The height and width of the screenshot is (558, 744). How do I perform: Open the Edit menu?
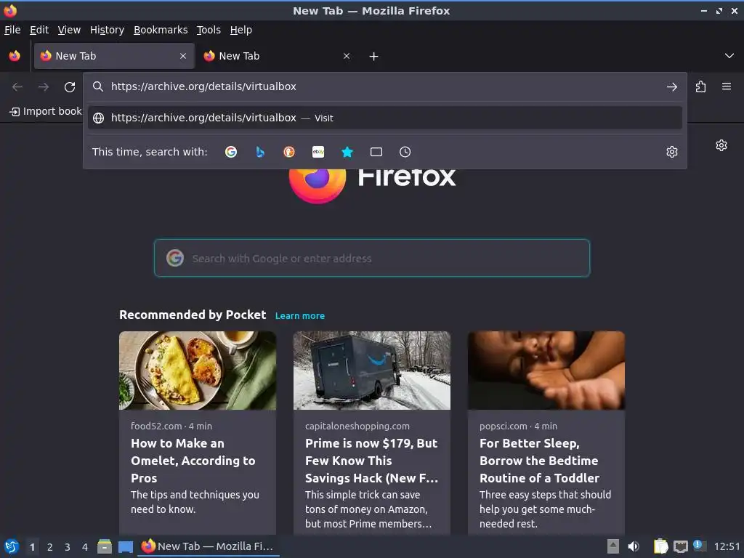pos(39,30)
